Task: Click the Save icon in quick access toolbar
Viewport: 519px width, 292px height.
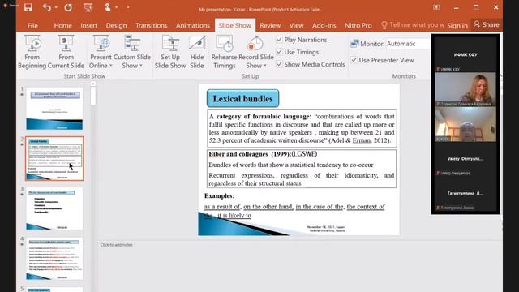Action: pos(28,7)
